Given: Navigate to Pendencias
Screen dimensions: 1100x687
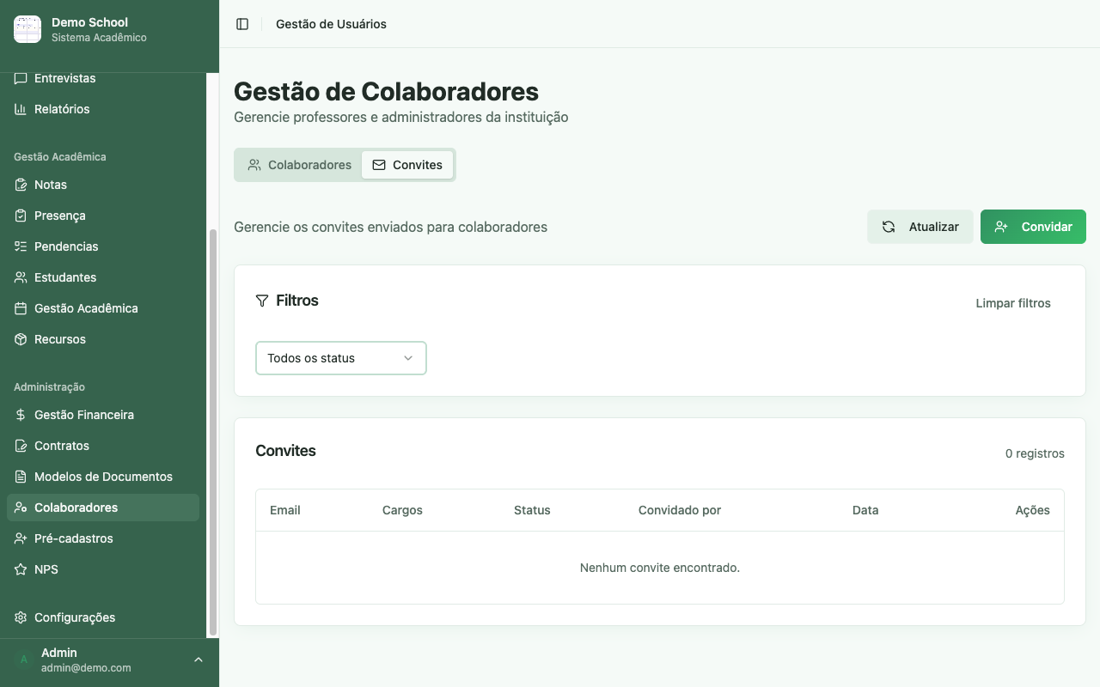Looking at the screenshot, I should click(x=103, y=246).
